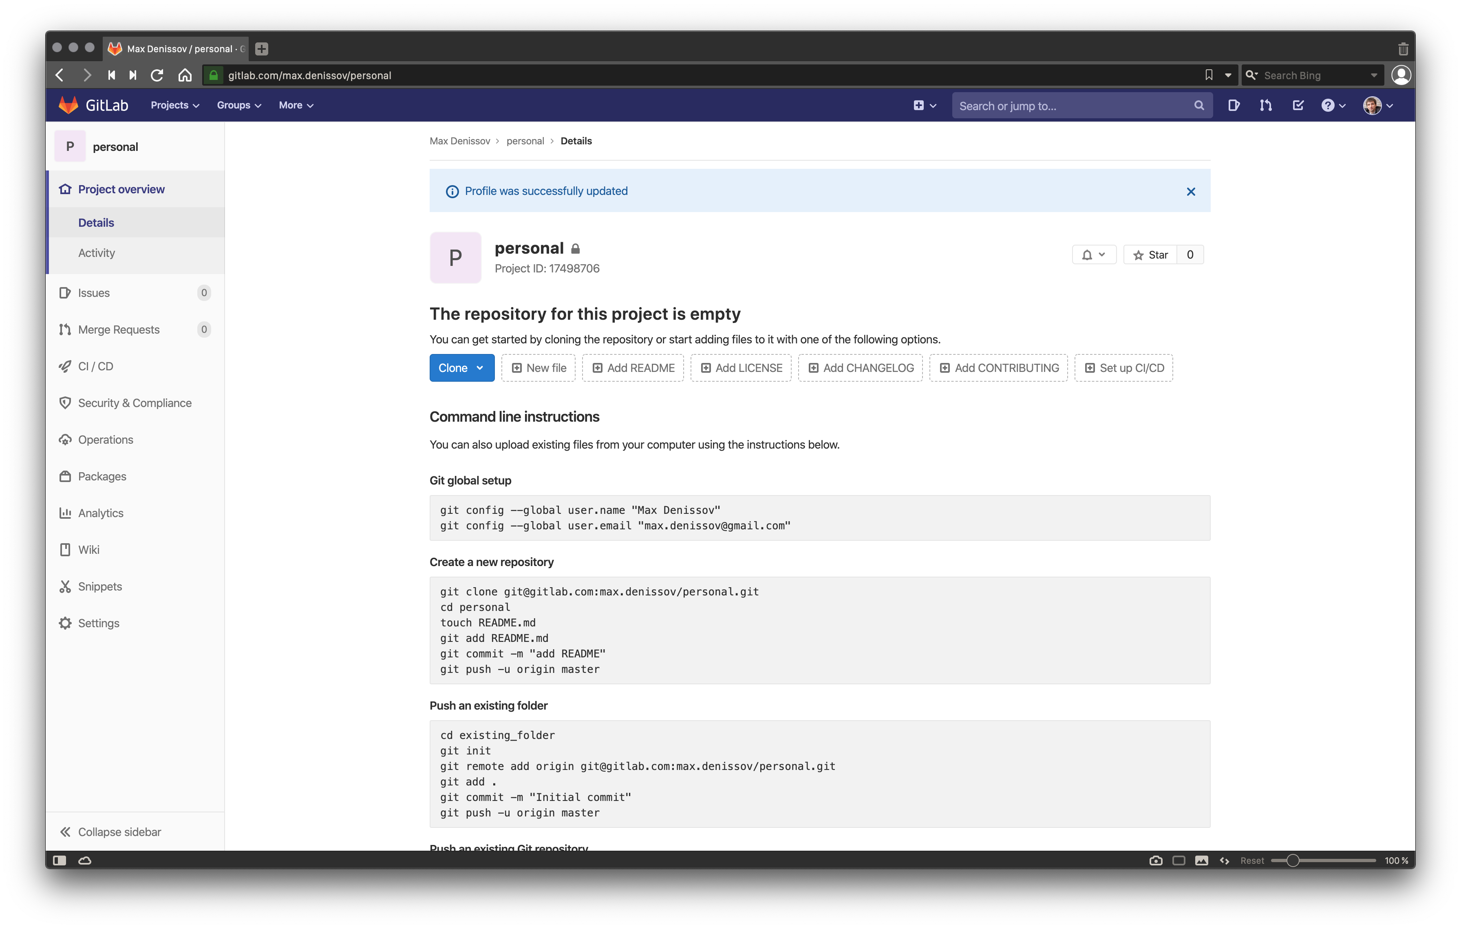The width and height of the screenshot is (1461, 929).
Task: Open Issues in the sidebar
Action: click(135, 293)
